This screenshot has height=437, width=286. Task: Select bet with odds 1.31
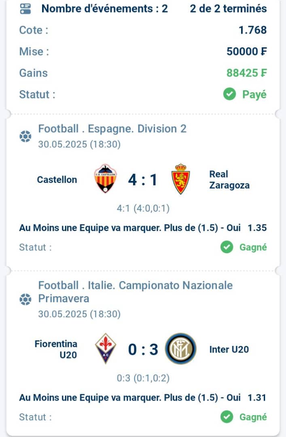[x=143, y=397]
